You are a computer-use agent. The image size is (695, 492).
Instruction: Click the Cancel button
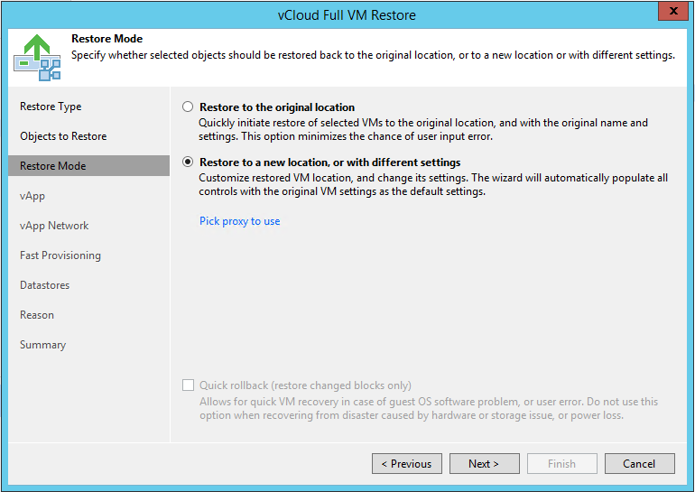640,464
